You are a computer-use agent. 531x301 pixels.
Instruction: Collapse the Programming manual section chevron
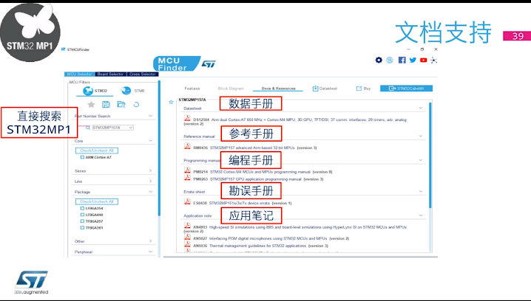click(x=421, y=160)
